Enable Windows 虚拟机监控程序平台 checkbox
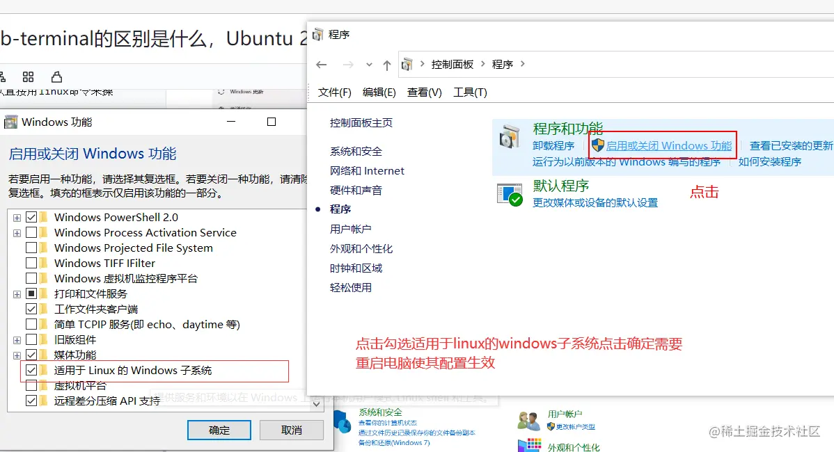 [x=31, y=278]
